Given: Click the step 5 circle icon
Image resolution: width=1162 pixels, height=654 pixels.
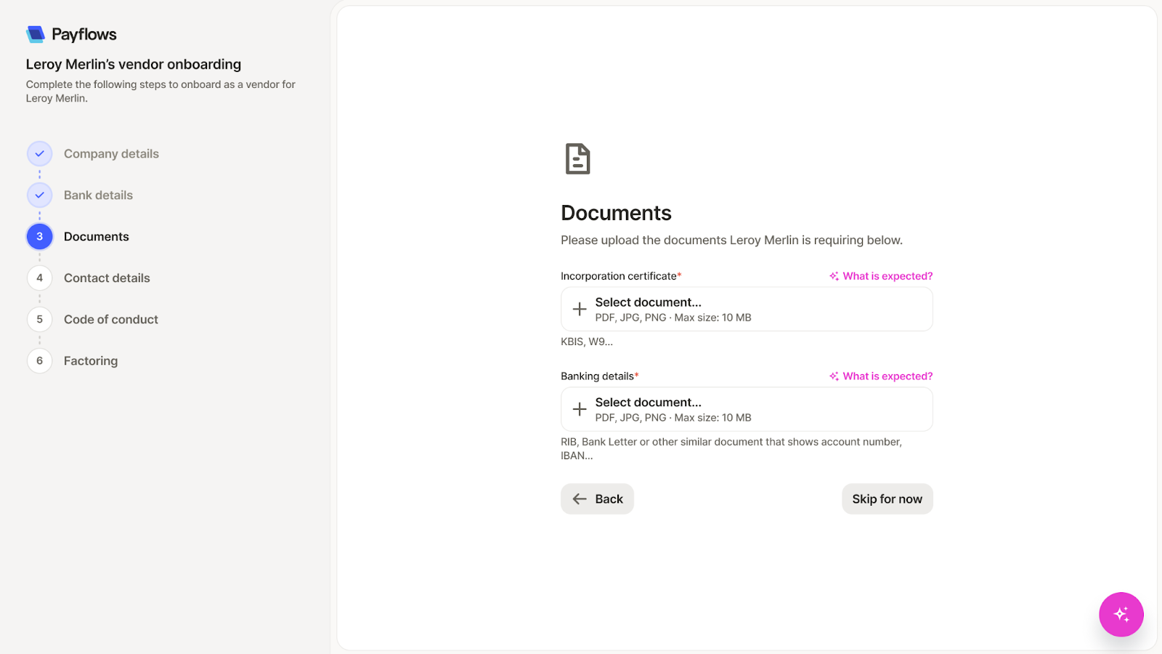Looking at the screenshot, I should tap(40, 319).
